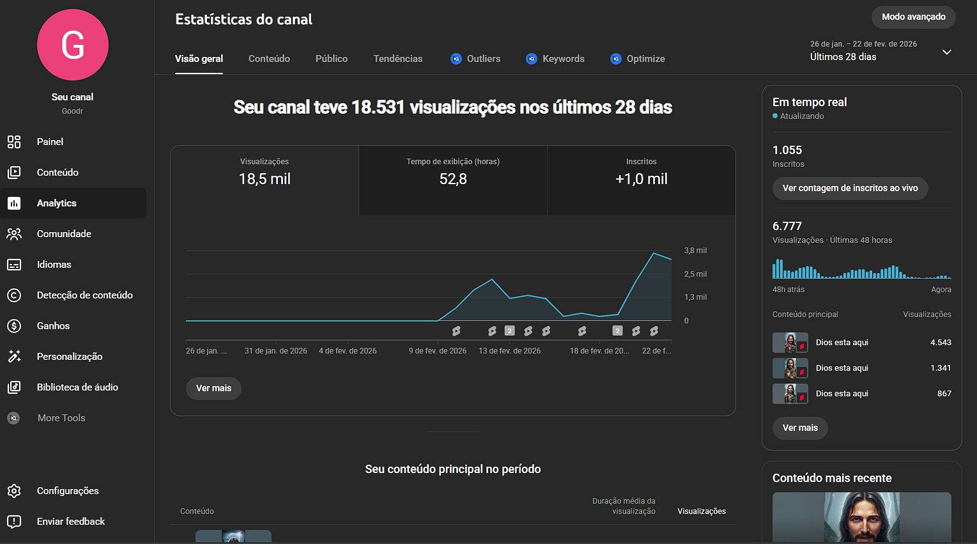Open the Conteúdo analytics tab
The width and height of the screenshot is (977, 544).
point(269,59)
